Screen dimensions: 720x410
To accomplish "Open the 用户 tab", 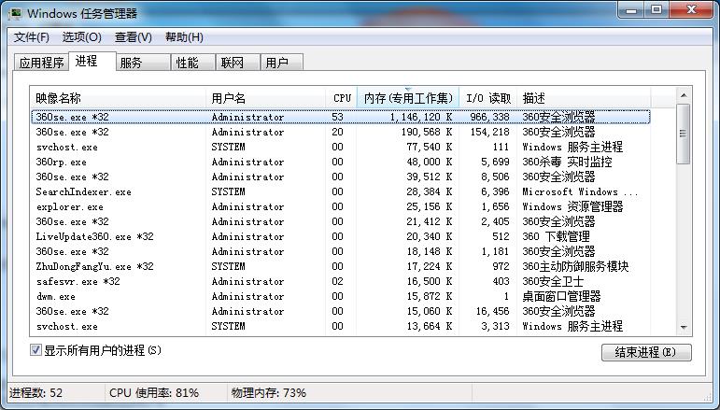I will (281, 63).
